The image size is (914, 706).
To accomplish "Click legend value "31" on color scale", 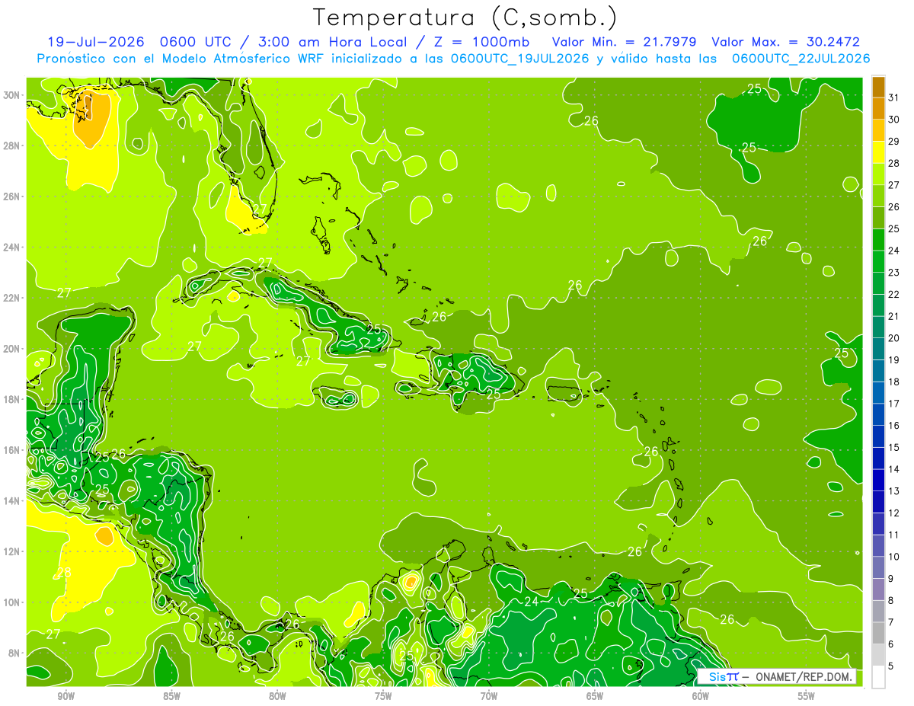I will pyautogui.click(x=894, y=97).
